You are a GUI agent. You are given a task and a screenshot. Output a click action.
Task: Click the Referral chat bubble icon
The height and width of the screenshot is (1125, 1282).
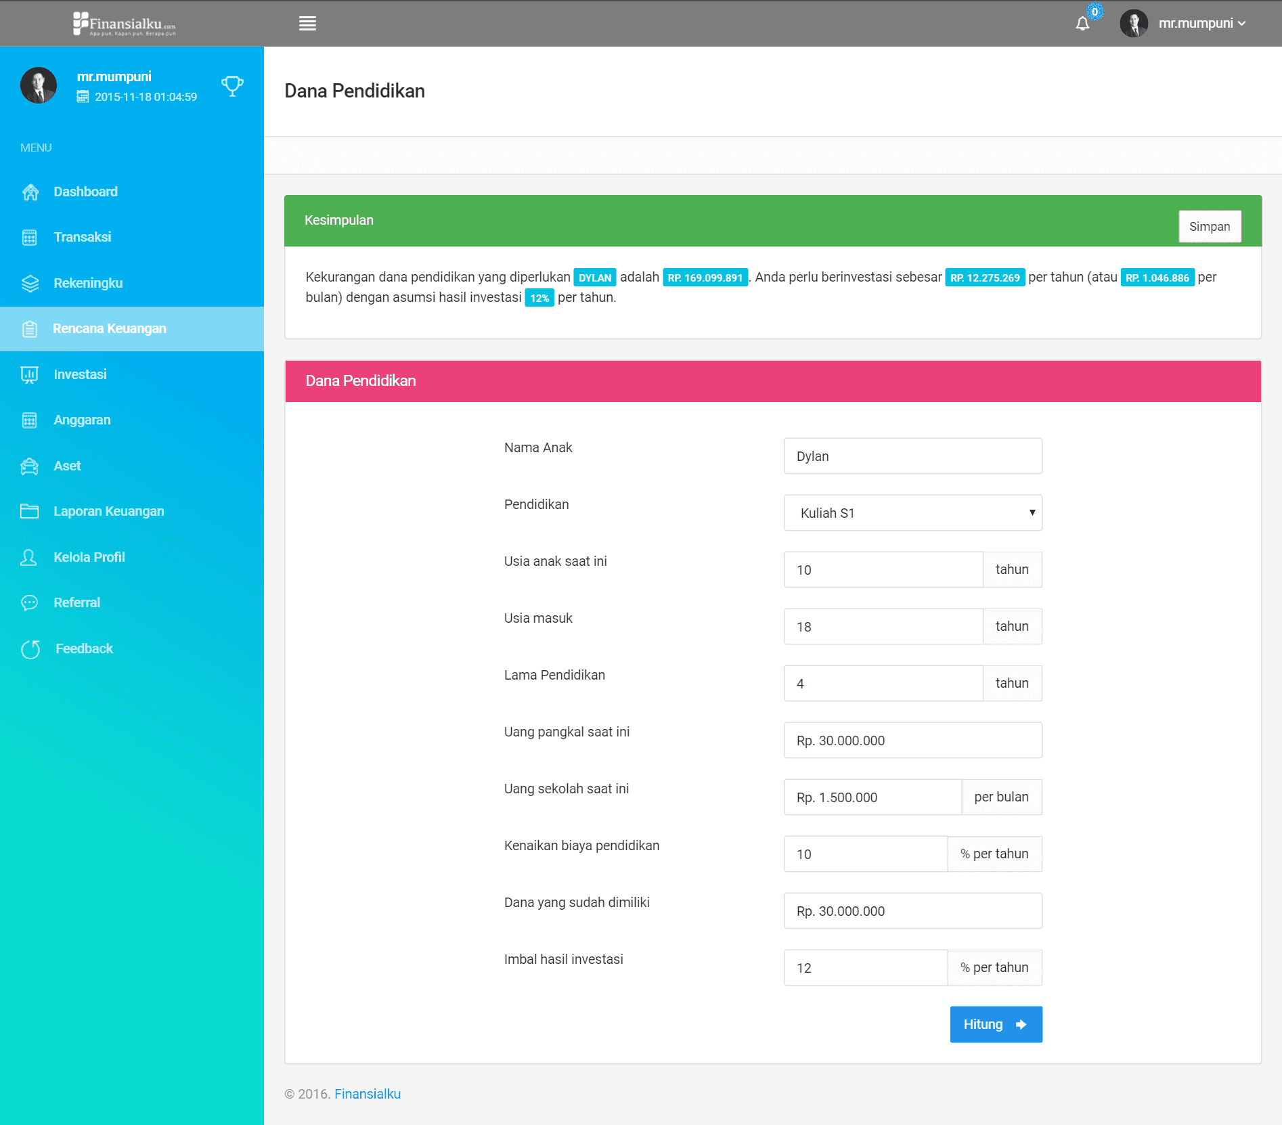click(30, 603)
